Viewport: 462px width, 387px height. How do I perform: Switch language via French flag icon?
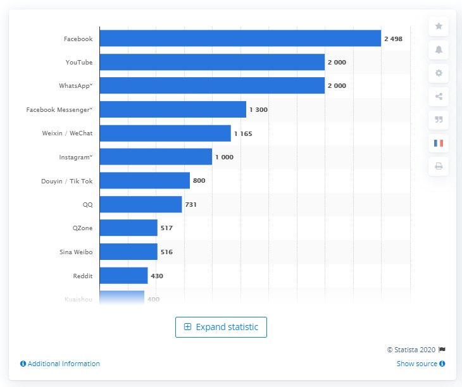click(x=439, y=143)
